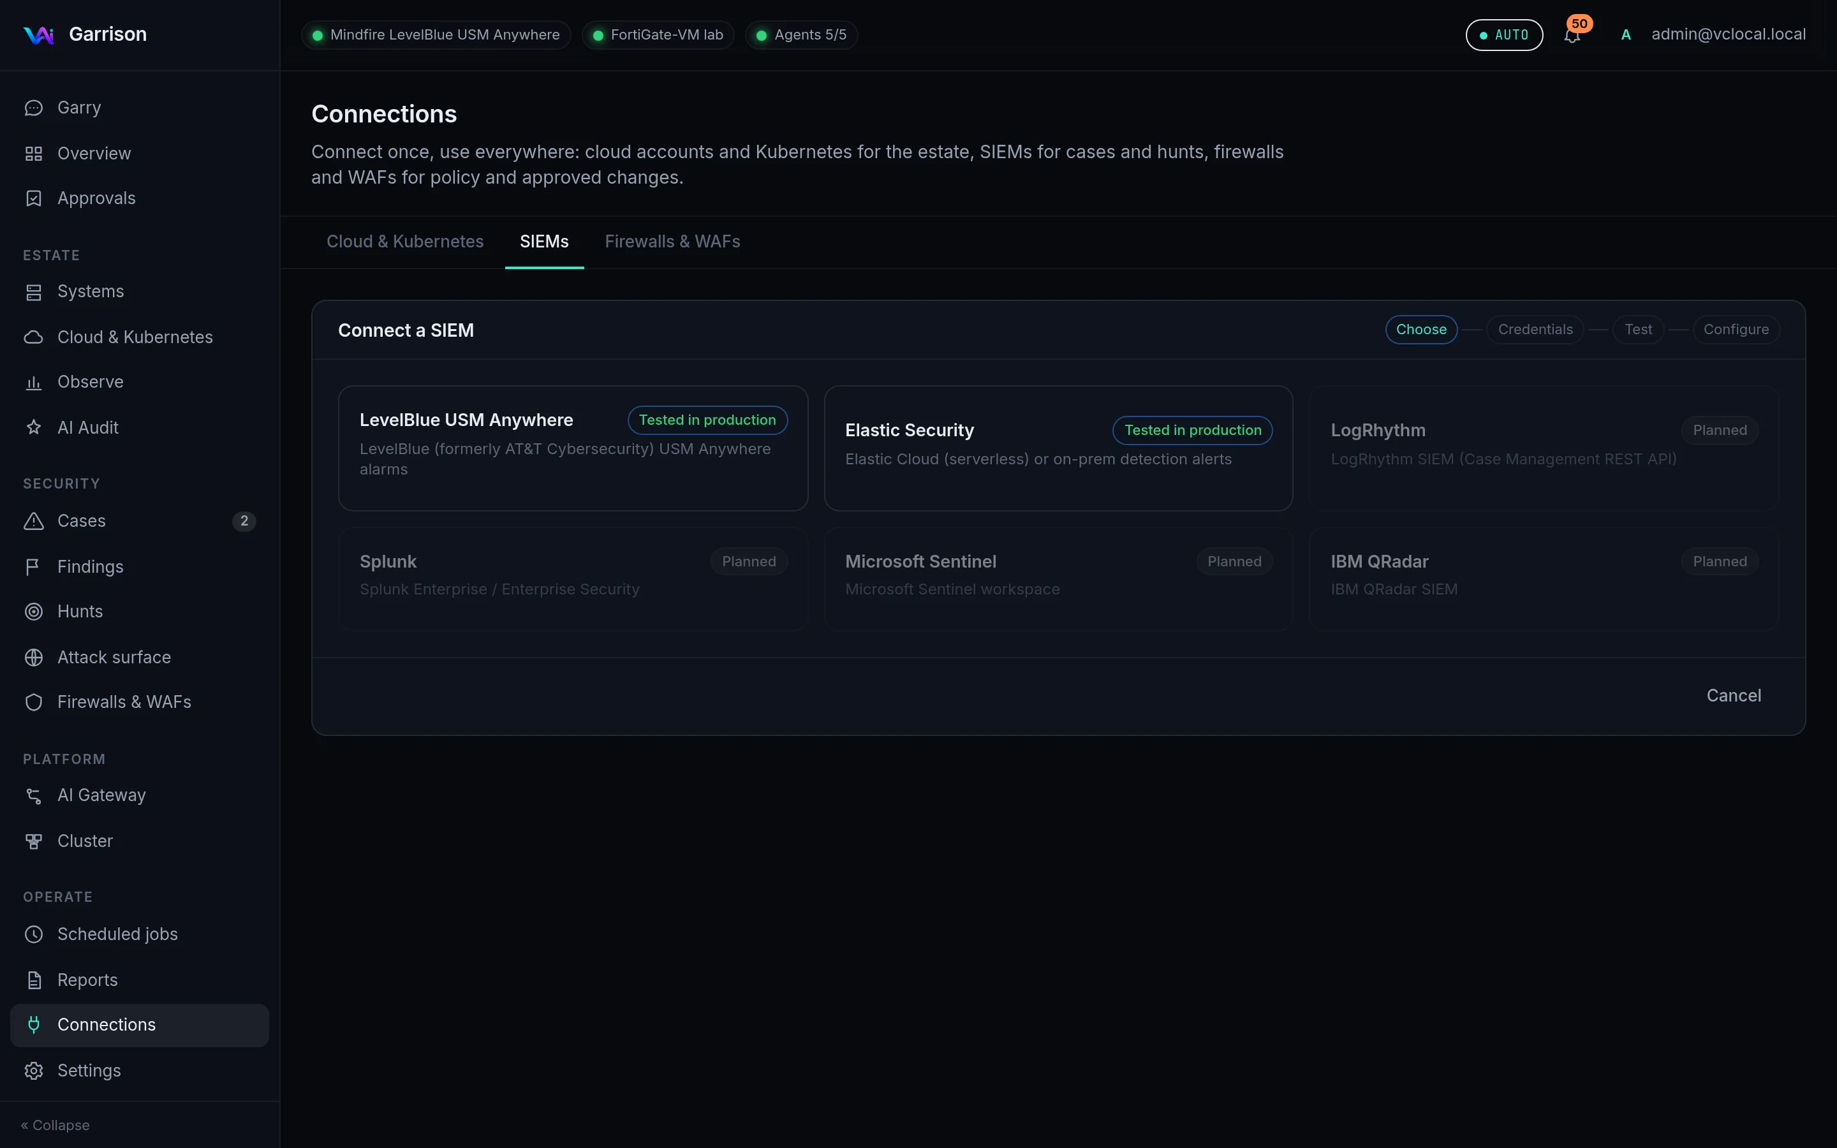
Task: Click the Choose wizard step
Action: coord(1421,330)
